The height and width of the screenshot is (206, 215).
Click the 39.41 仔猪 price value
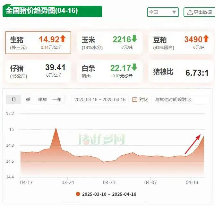(56, 67)
